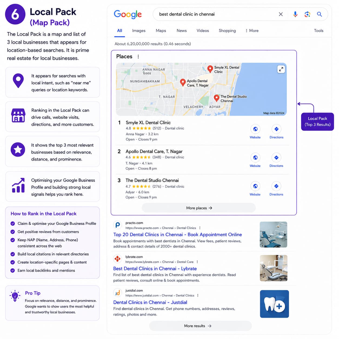Get directions to The Dental Studio Chennai
The width and height of the screenshot is (339, 339).
276,186
